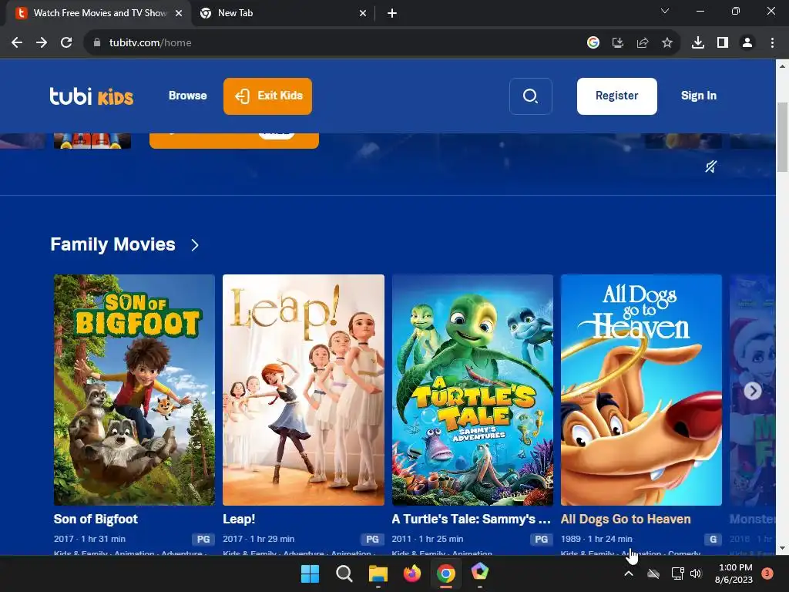Unmute the video preview sound icon
The height and width of the screenshot is (592, 789).
(710, 166)
